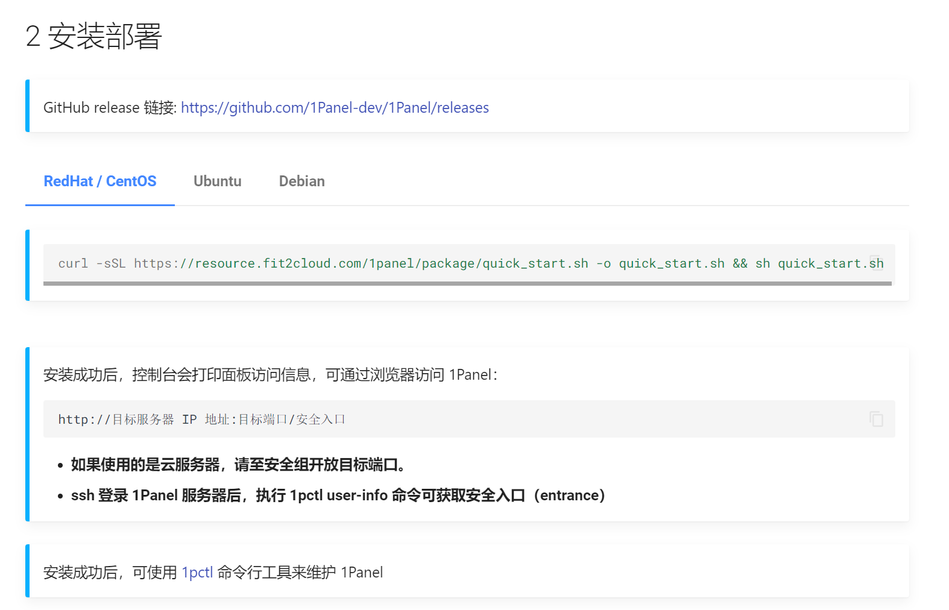Click sentence 安装成功后，控制台会打印面板访问信息
949x610 pixels.
(270, 375)
